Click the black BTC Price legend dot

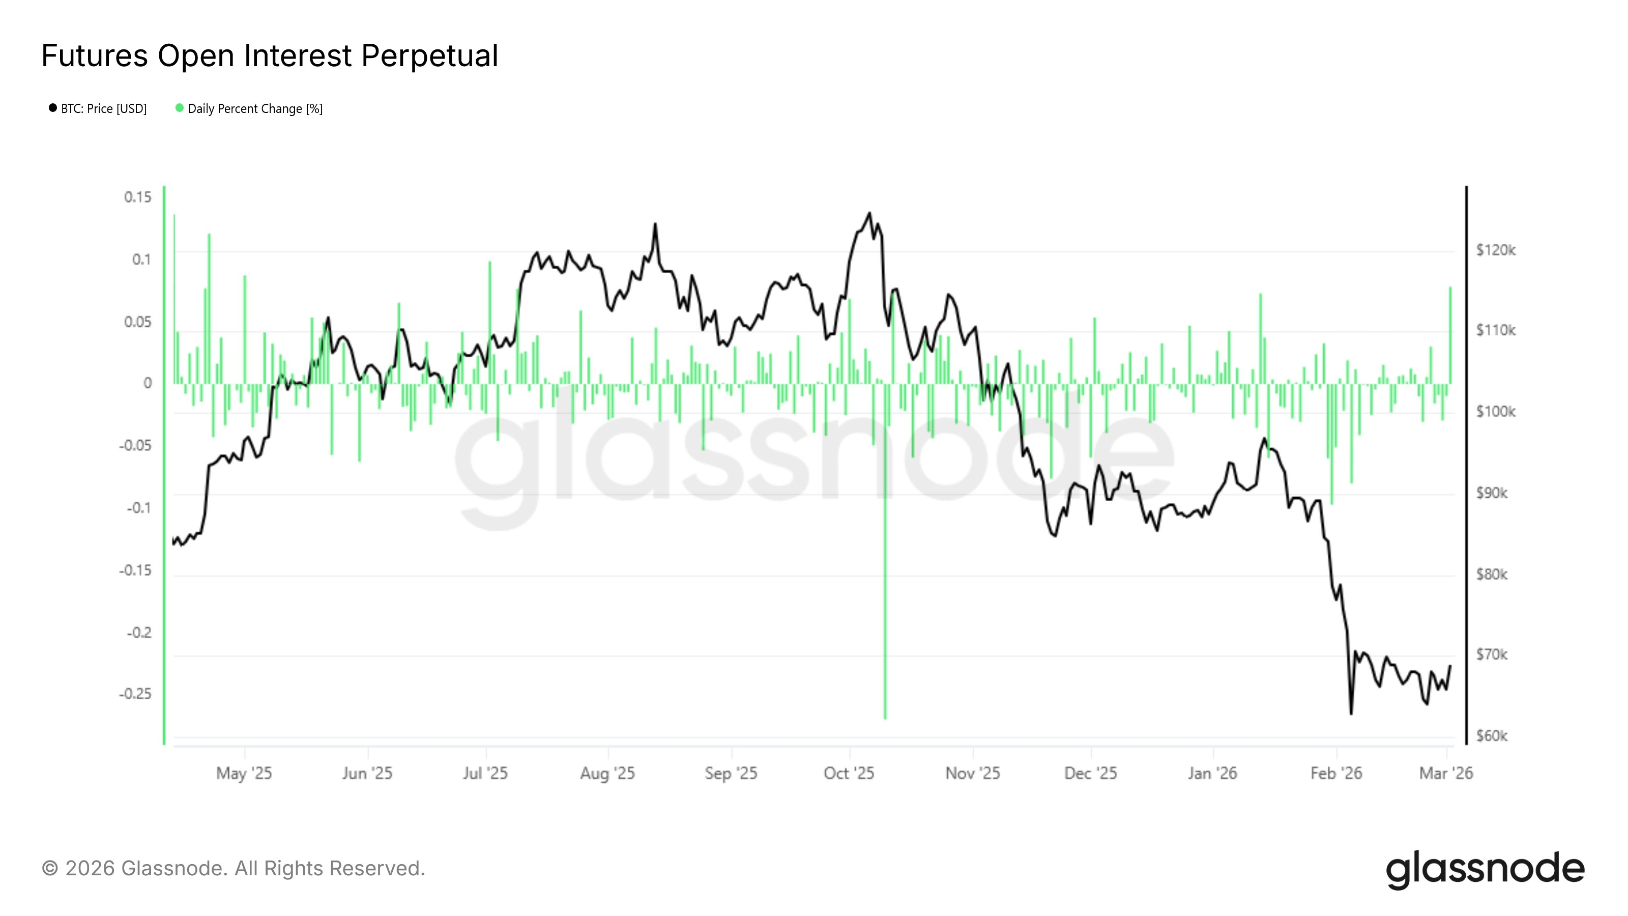click(53, 108)
